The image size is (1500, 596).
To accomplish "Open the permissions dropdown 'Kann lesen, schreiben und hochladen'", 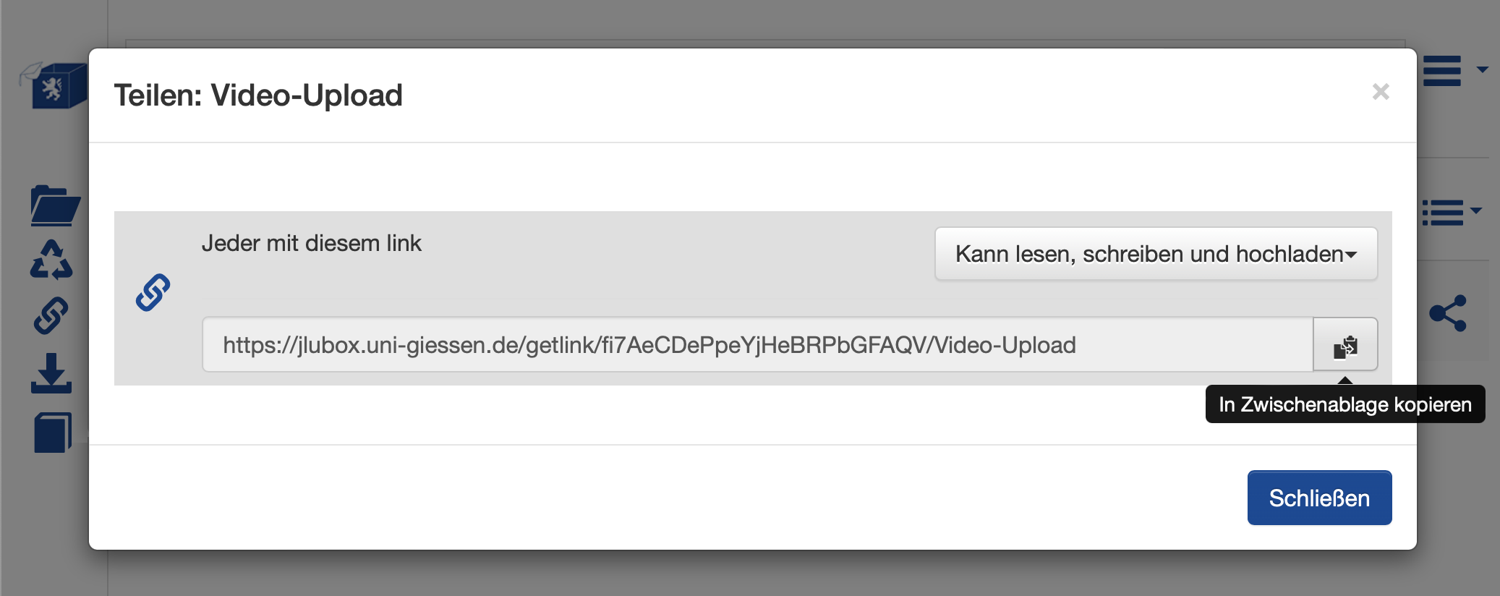I will (x=1156, y=254).
